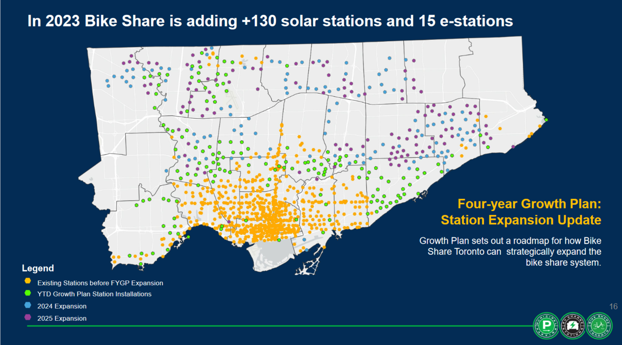
Task: Click the '2024 Expansion' legend text
Action: pos(62,306)
